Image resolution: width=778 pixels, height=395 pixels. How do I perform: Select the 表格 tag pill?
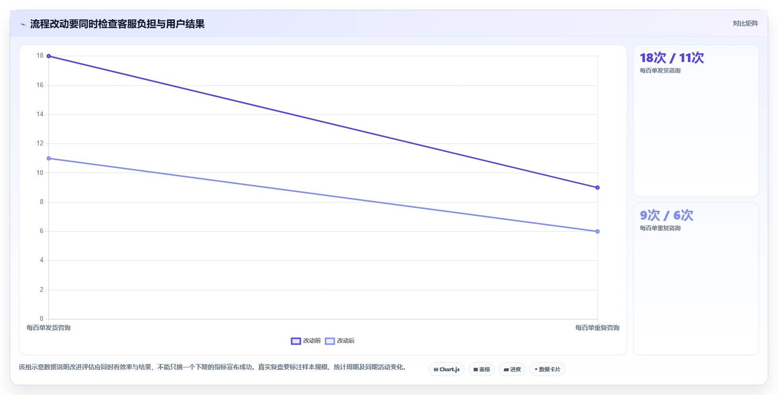[x=482, y=369]
